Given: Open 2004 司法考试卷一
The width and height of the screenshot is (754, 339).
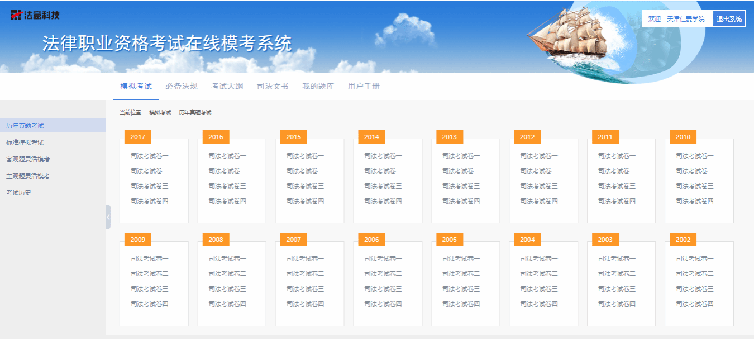Looking at the screenshot, I should (x=539, y=259).
